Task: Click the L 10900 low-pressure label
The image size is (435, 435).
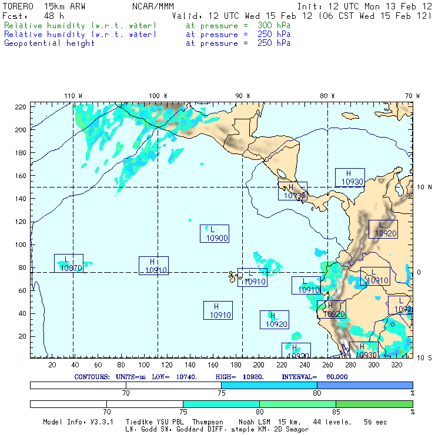Action: [x=214, y=234]
